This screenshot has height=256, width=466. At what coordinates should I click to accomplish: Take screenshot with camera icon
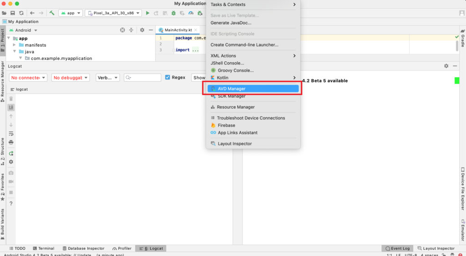click(x=11, y=173)
